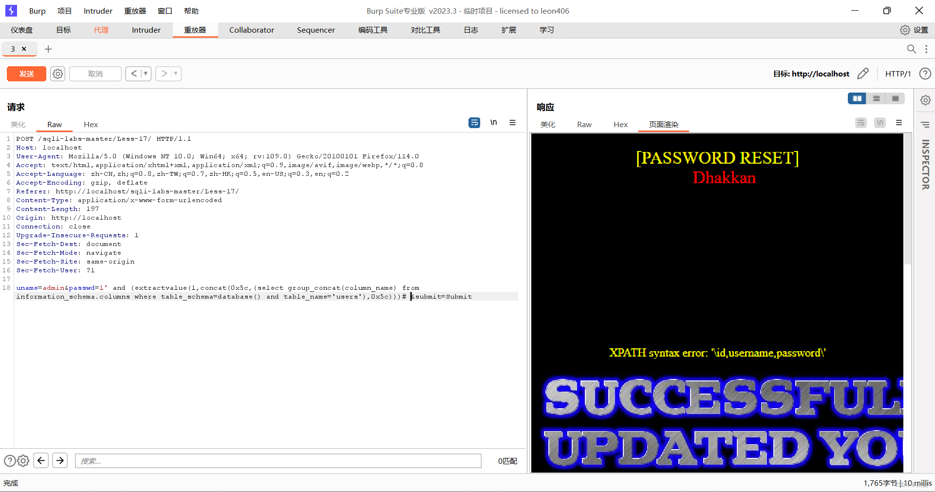Switch to top-bottom layout view
The height and width of the screenshot is (492, 935).
[876, 98]
